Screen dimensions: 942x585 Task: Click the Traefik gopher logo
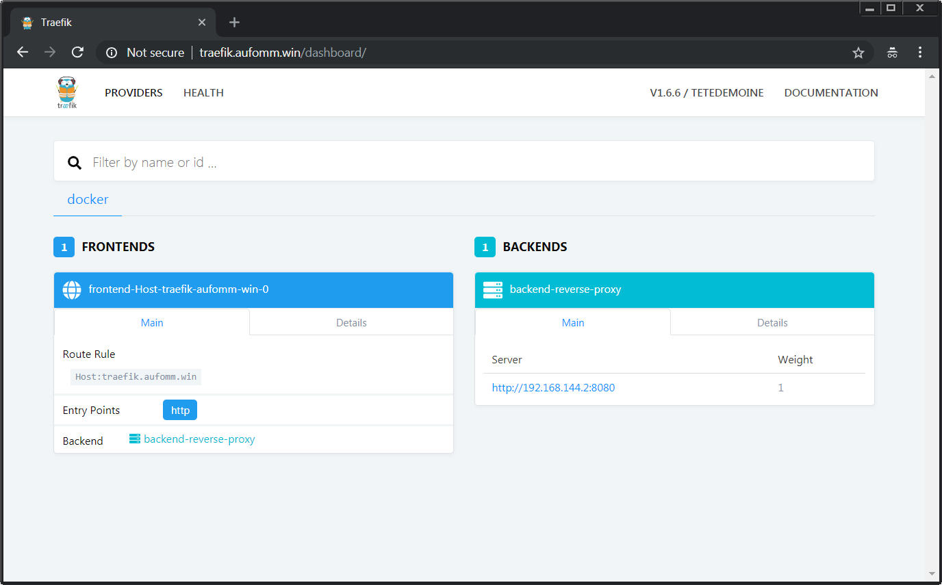[x=67, y=92]
